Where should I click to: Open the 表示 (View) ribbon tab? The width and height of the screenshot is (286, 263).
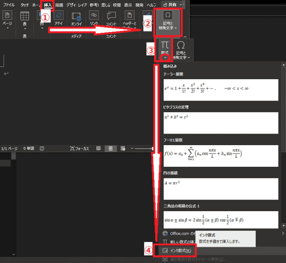click(x=128, y=5)
